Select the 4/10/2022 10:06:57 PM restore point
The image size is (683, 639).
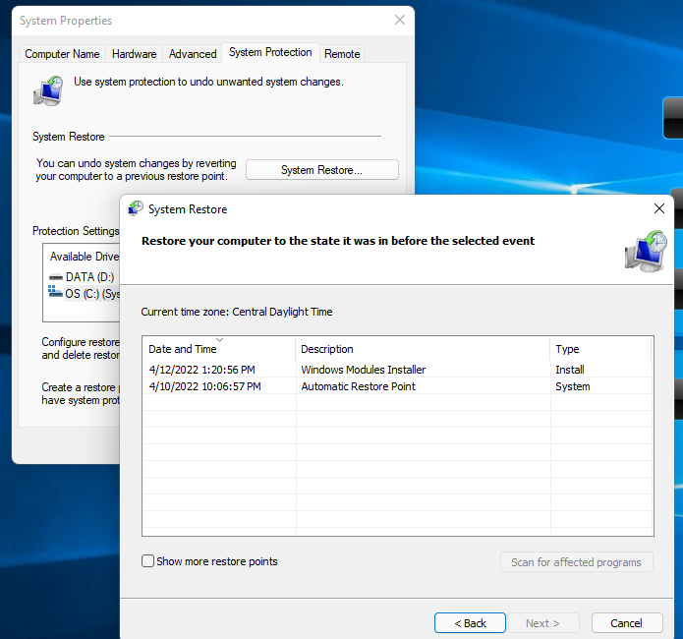coord(397,386)
